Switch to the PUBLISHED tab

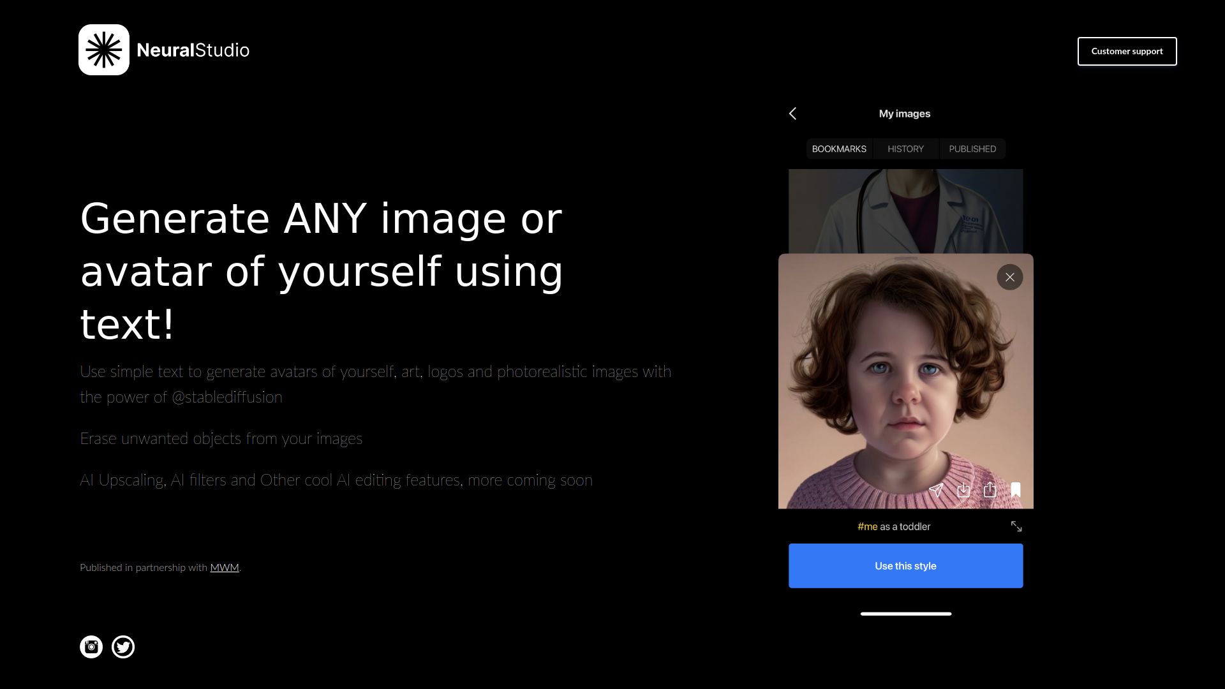point(972,149)
